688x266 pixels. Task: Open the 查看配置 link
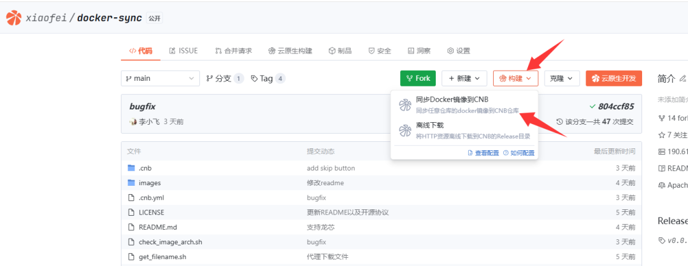(484, 153)
